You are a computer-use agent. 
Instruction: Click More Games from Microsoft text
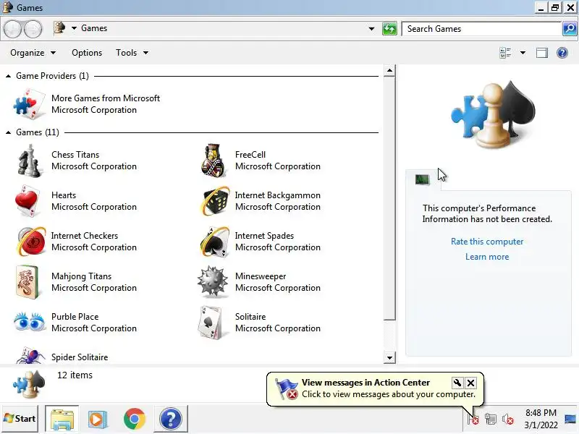point(106,98)
